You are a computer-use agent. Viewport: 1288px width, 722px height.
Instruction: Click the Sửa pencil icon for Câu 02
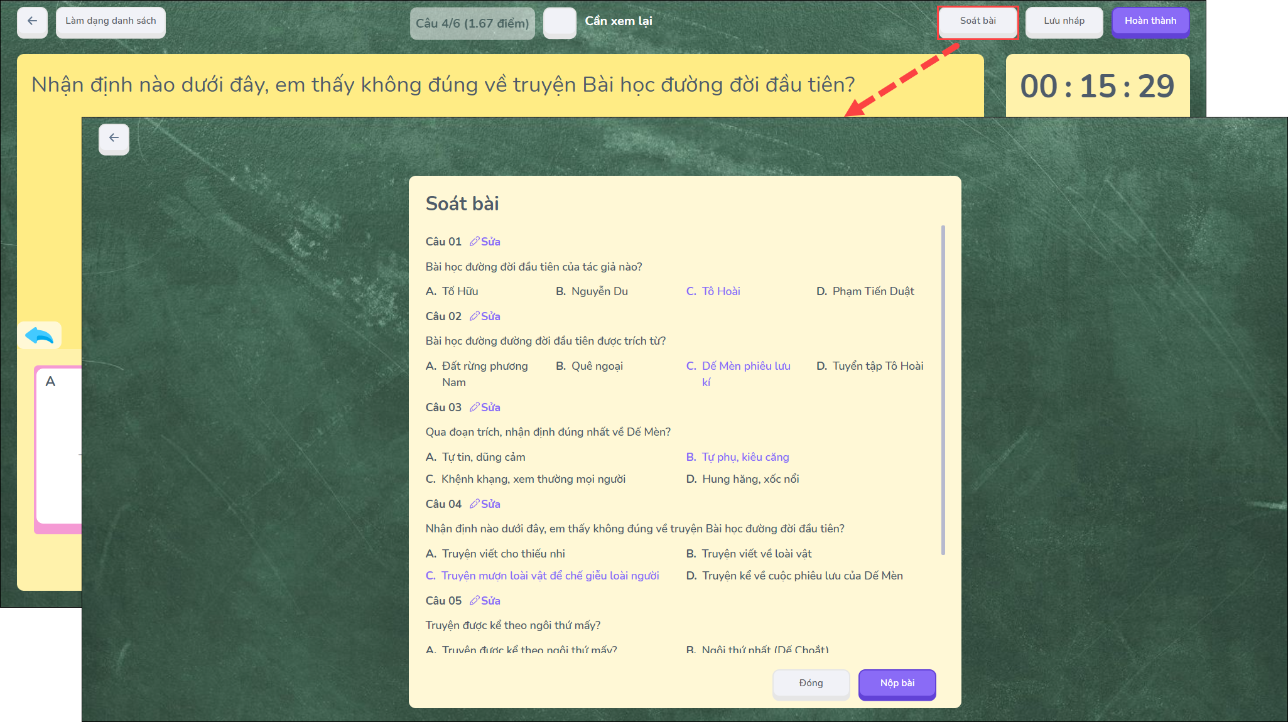(475, 316)
